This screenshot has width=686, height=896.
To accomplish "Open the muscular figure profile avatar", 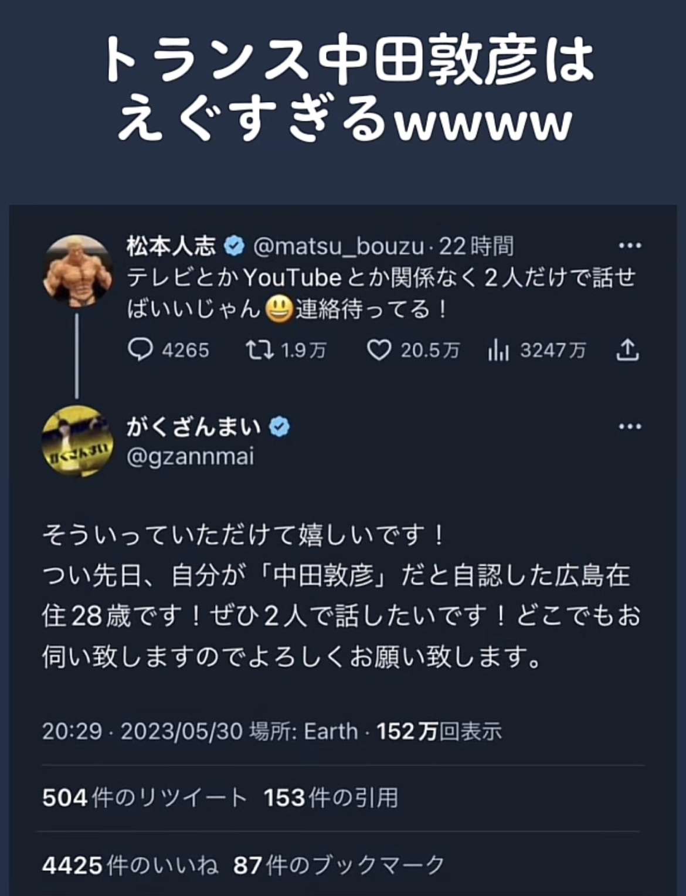I will pos(77,271).
